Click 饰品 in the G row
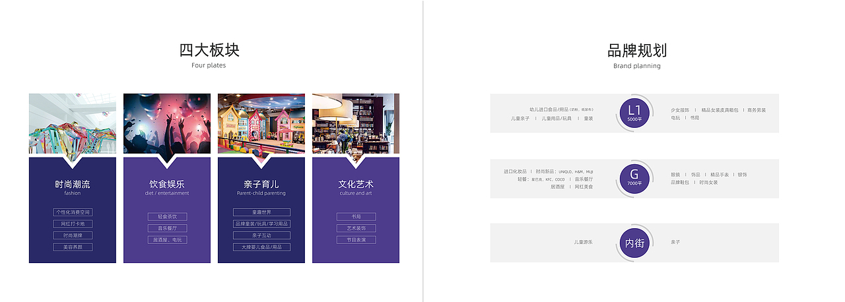 (x=696, y=174)
